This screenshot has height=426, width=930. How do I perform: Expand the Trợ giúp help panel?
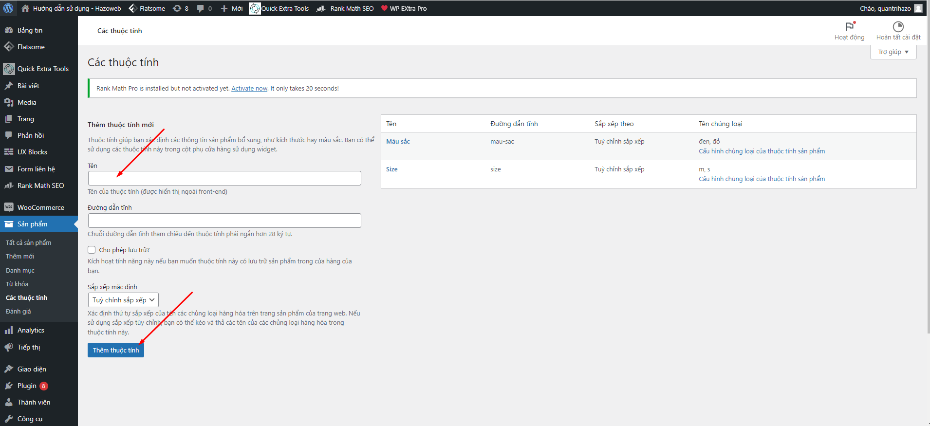tap(893, 52)
